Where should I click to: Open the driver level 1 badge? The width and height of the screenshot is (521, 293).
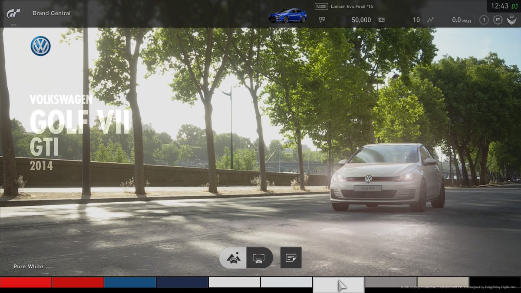484,20
